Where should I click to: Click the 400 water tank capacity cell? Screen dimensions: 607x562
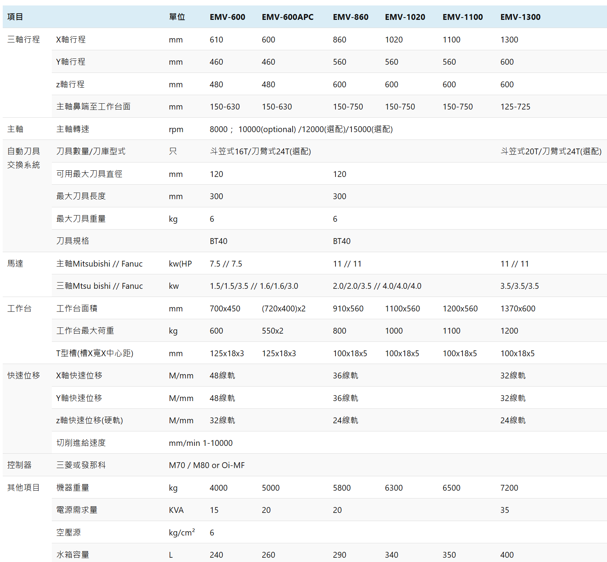click(507, 555)
